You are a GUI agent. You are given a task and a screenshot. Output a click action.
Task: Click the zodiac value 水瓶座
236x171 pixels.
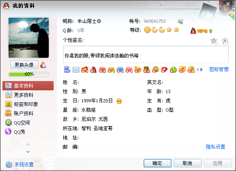88,110
